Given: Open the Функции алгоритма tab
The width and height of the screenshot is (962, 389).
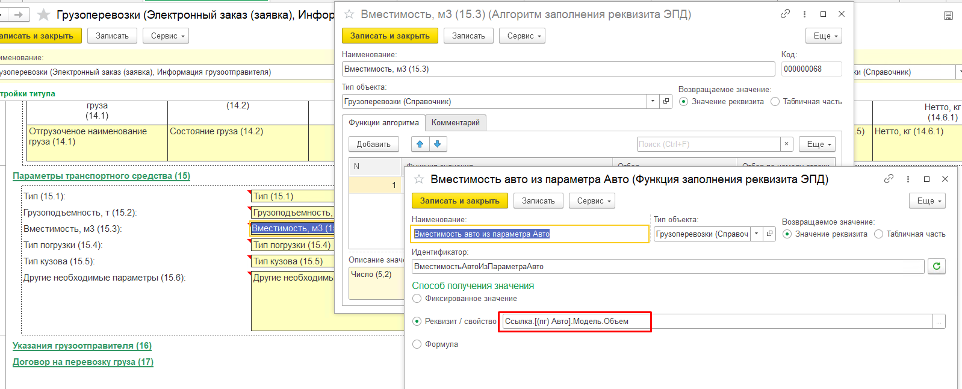Looking at the screenshot, I should pos(383,122).
